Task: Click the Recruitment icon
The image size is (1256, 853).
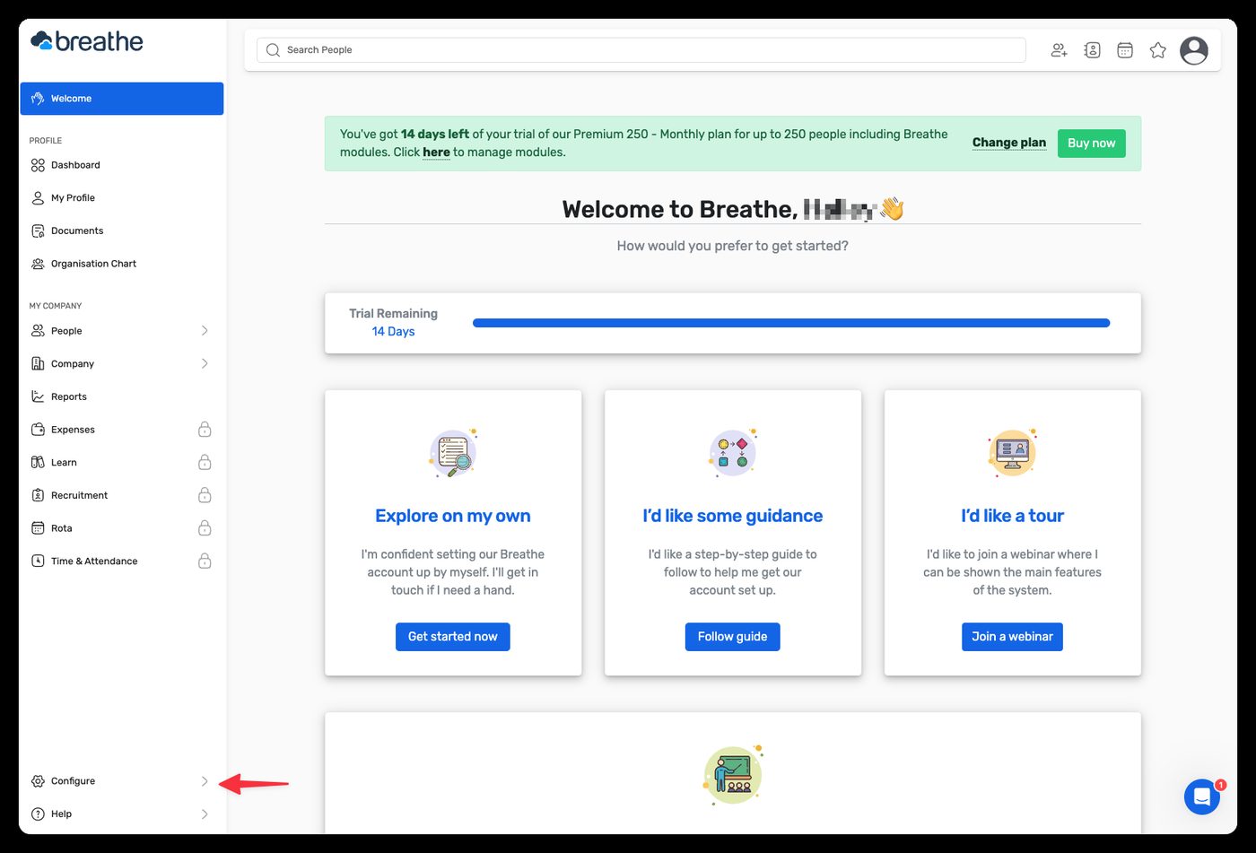Action: click(38, 495)
